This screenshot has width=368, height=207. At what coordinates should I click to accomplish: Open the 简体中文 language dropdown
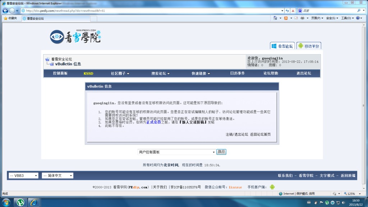point(57,175)
